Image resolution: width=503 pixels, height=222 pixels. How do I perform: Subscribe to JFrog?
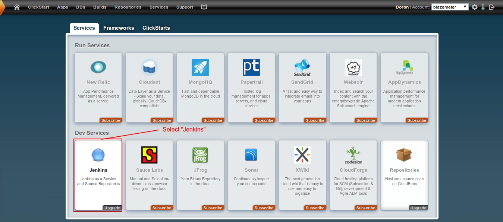213,208
